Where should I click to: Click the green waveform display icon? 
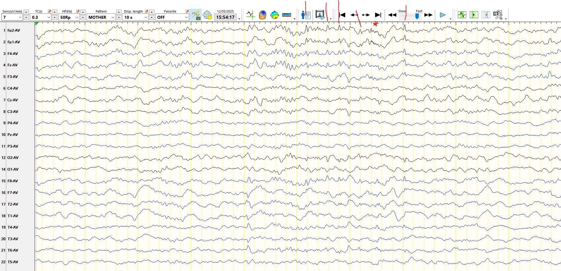[x=462, y=15]
